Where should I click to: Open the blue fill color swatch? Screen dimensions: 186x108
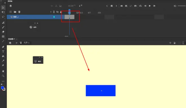(3, 88)
